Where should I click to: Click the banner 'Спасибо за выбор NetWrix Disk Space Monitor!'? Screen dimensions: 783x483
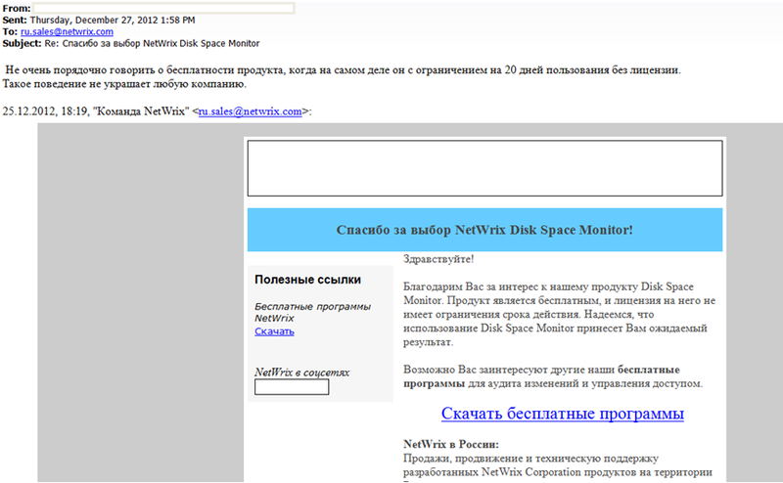click(484, 230)
